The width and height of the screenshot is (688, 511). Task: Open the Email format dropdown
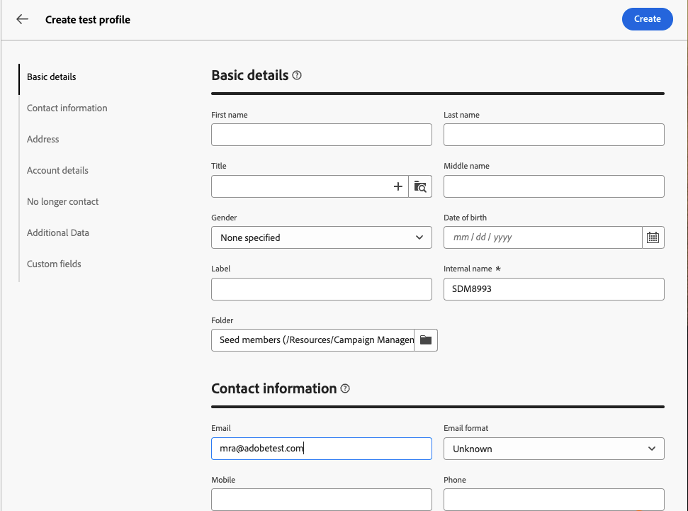pyautogui.click(x=553, y=449)
